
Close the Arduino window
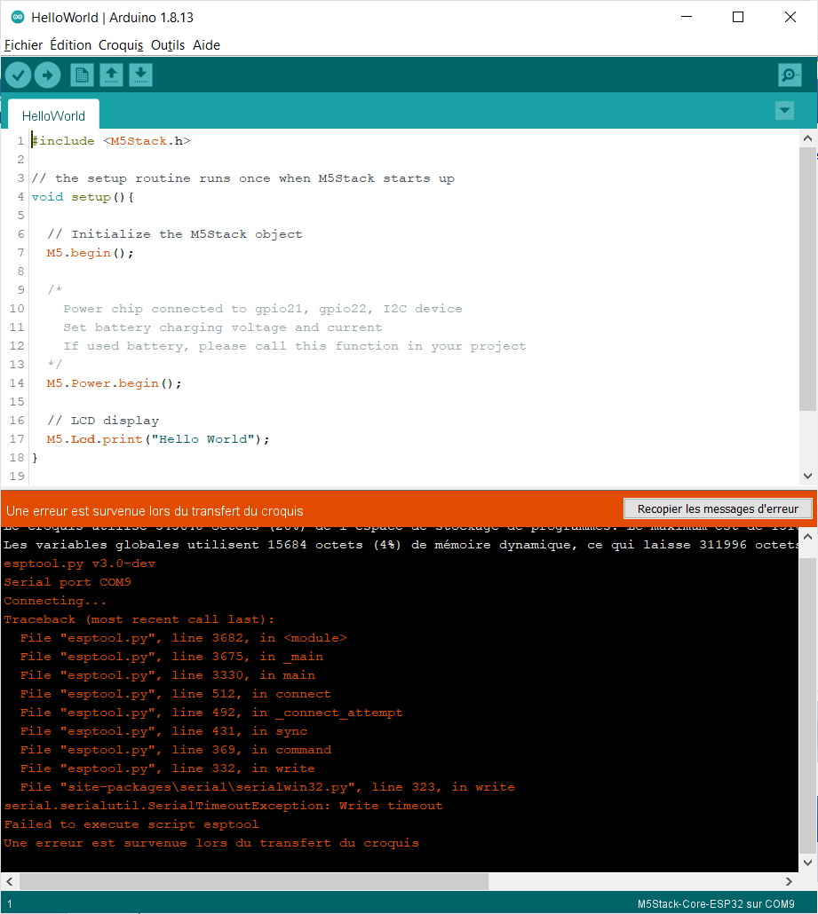point(790,17)
